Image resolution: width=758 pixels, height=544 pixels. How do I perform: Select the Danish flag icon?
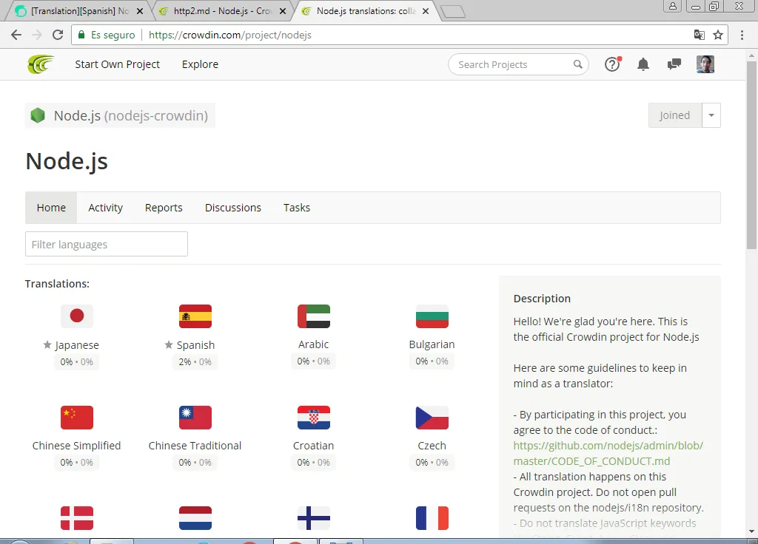tap(77, 518)
